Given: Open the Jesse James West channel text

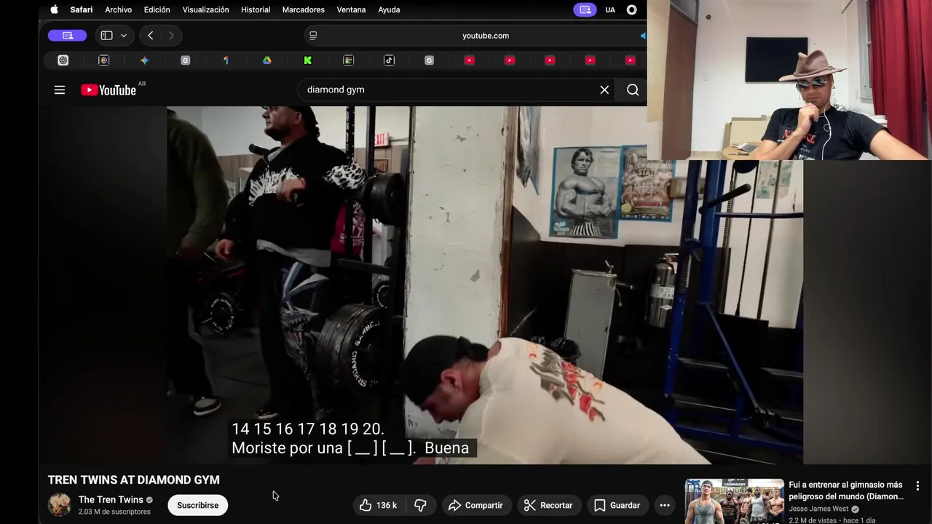Looking at the screenshot, I should point(818,509).
